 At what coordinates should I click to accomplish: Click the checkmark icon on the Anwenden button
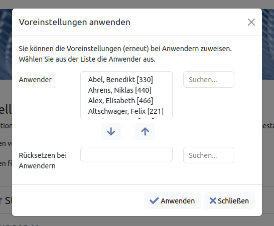point(154,201)
